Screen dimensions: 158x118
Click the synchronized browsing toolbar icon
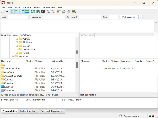[69, 12]
